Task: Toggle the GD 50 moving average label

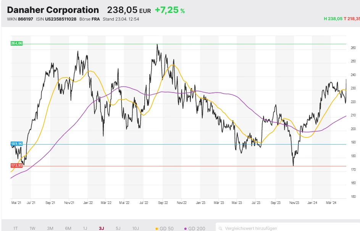Action: (166, 229)
